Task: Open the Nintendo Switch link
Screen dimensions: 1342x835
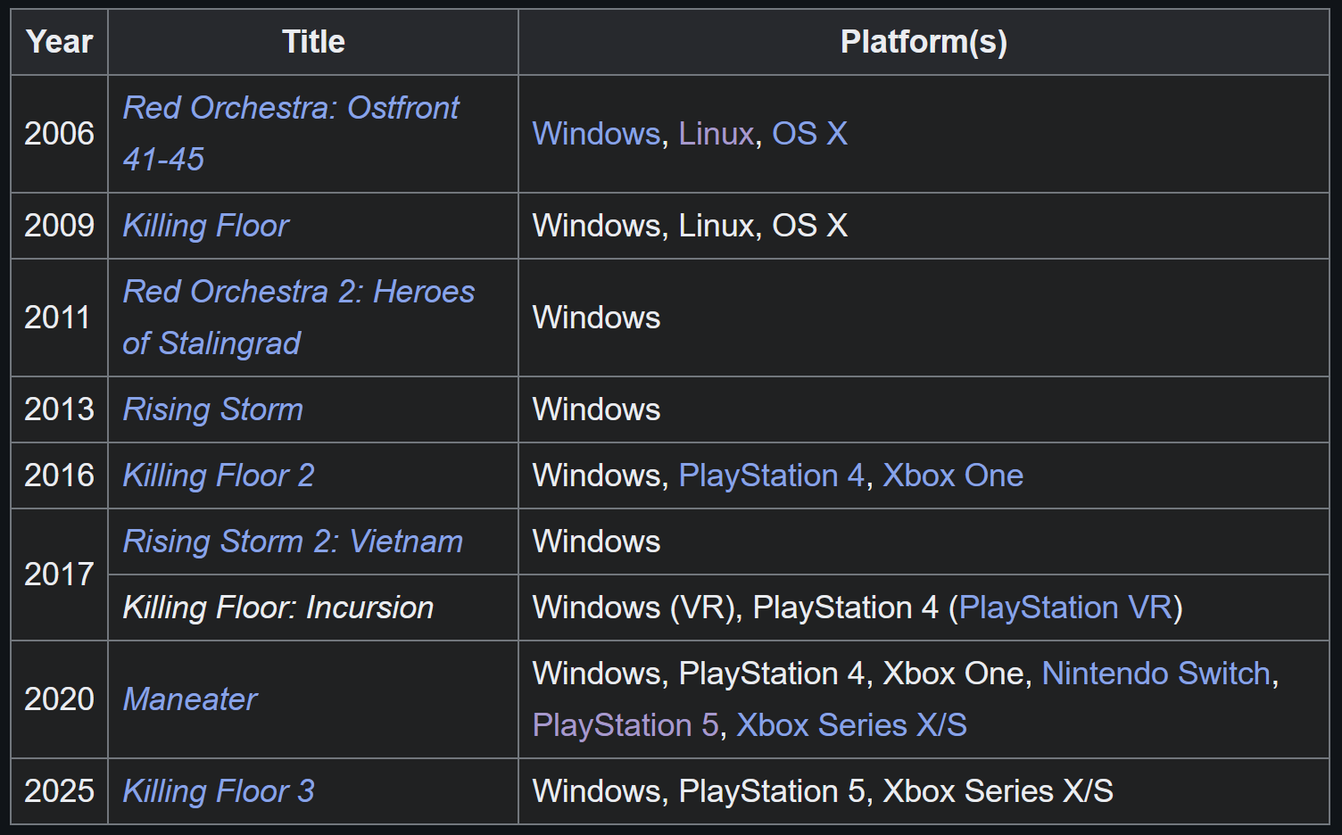Action: click(x=1156, y=674)
